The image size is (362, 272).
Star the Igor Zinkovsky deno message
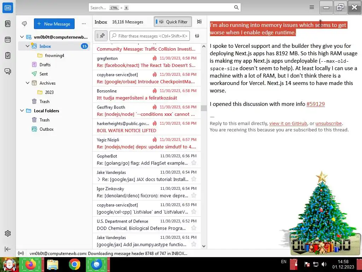tap(194, 195)
